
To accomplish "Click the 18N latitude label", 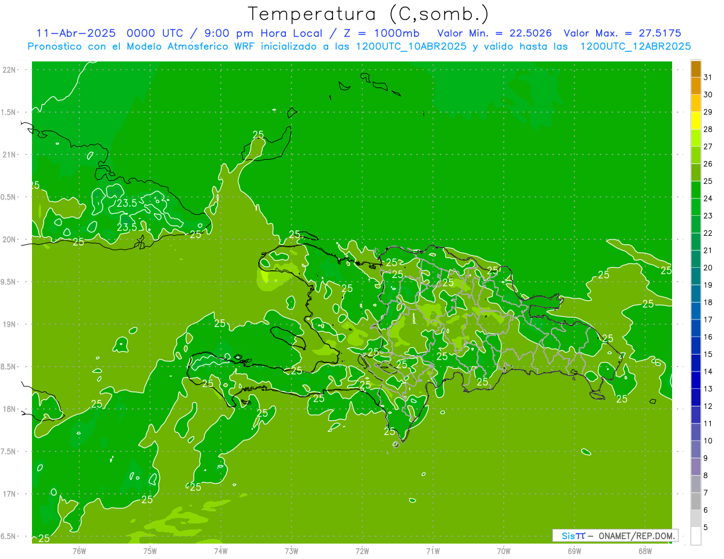I will (x=10, y=409).
